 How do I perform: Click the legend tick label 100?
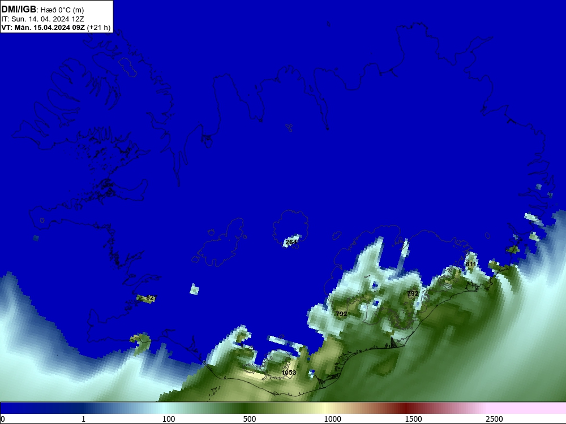point(169,419)
